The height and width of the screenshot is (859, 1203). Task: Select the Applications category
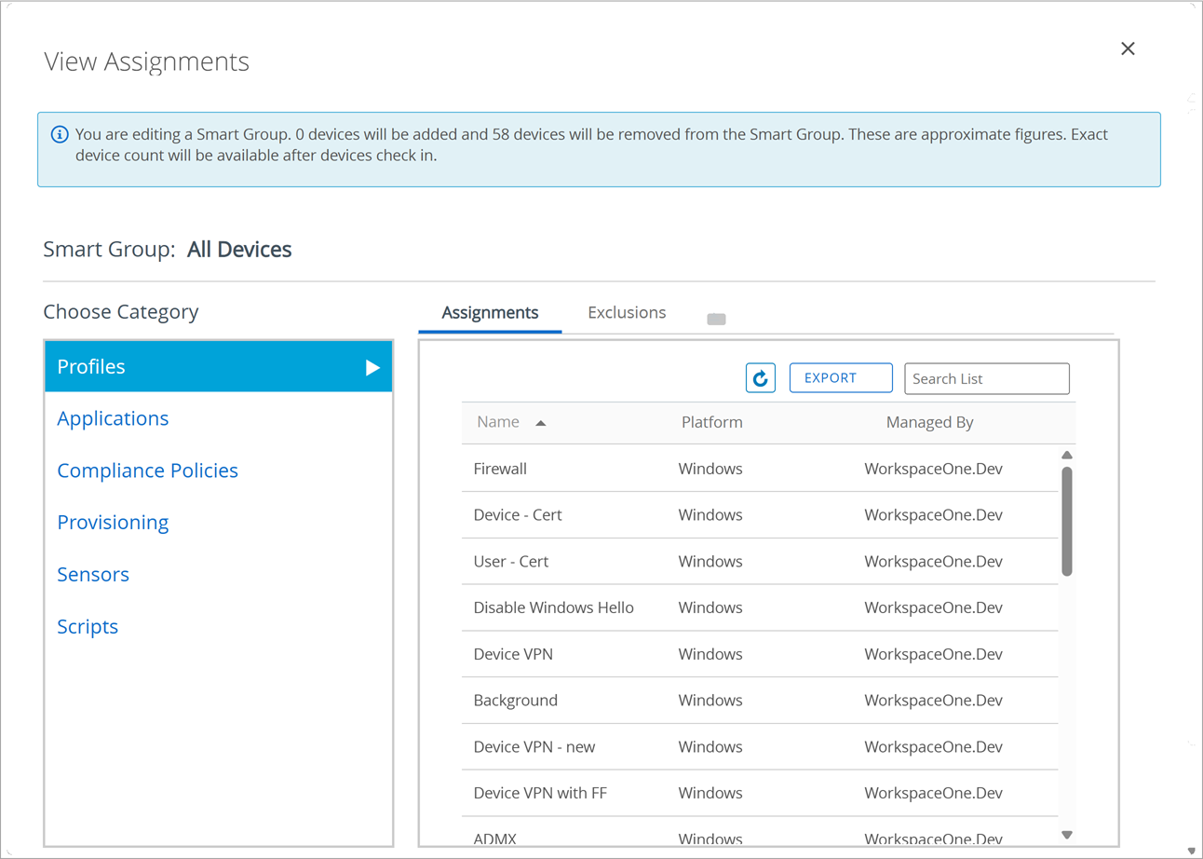pos(113,418)
